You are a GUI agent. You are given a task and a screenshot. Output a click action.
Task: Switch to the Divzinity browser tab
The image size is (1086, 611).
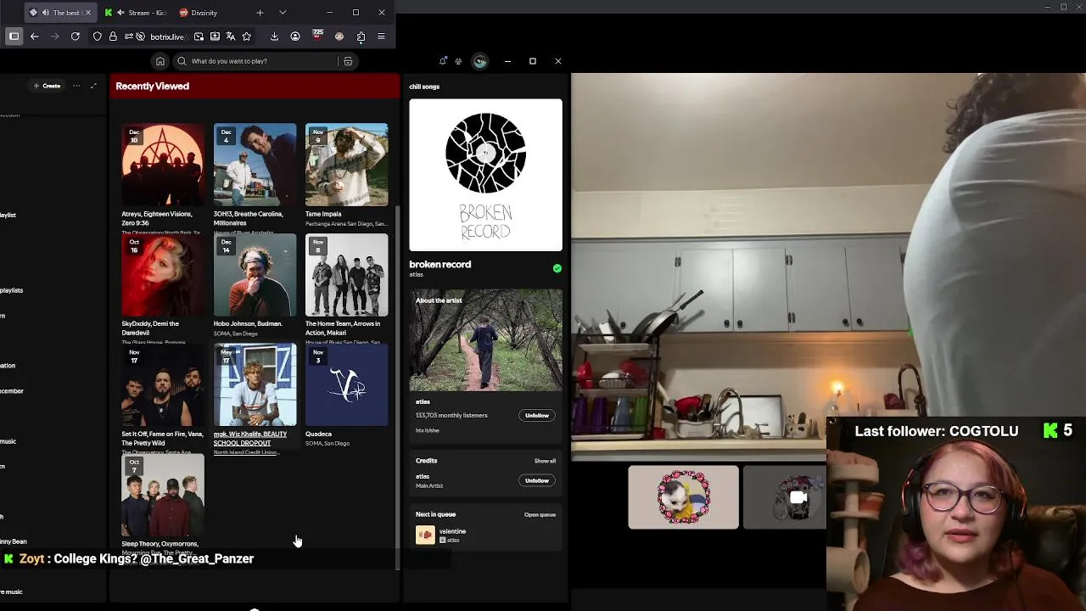[204, 13]
